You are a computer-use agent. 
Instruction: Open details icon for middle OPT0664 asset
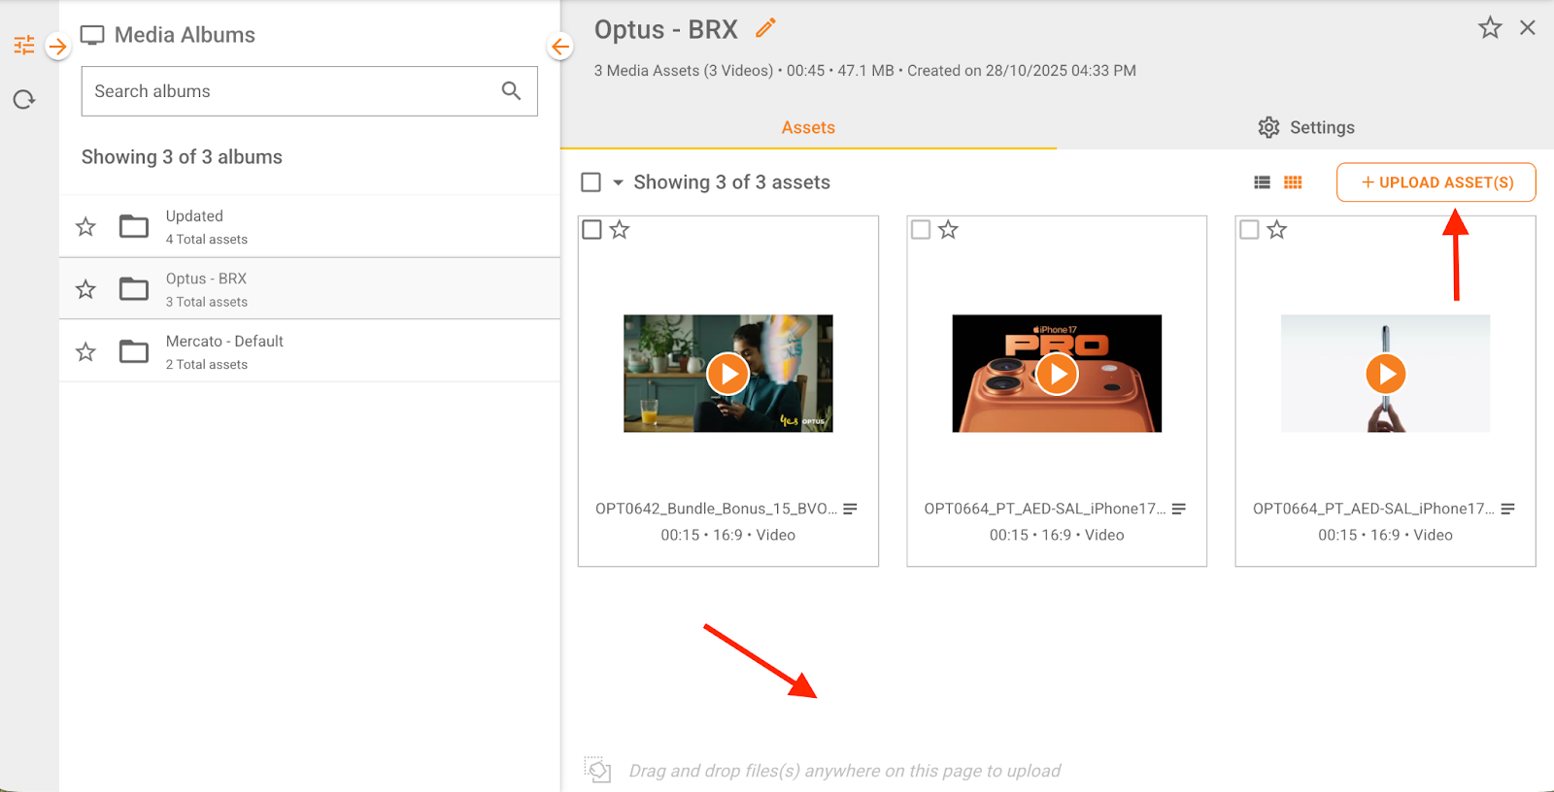click(1179, 509)
